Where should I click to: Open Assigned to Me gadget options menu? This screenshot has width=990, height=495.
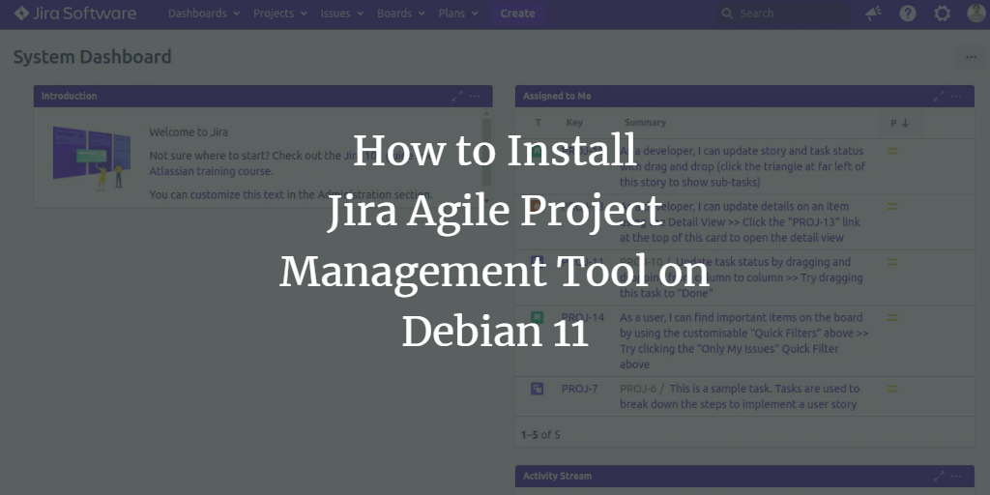(x=956, y=97)
